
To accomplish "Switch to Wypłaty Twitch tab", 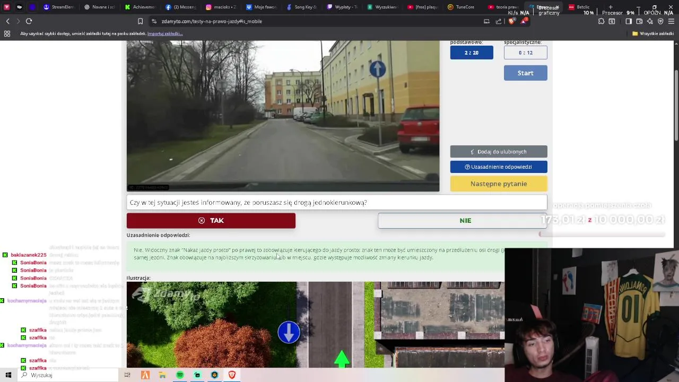I will [342, 7].
